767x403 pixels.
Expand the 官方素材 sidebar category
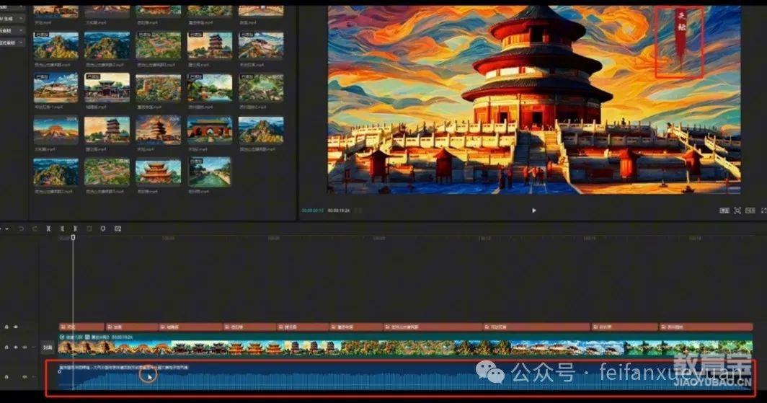tap(12, 43)
